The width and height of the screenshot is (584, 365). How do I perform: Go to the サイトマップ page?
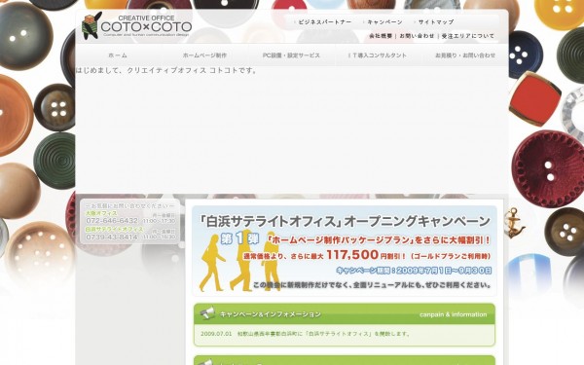pyautogui.click(x=436, y=22)
